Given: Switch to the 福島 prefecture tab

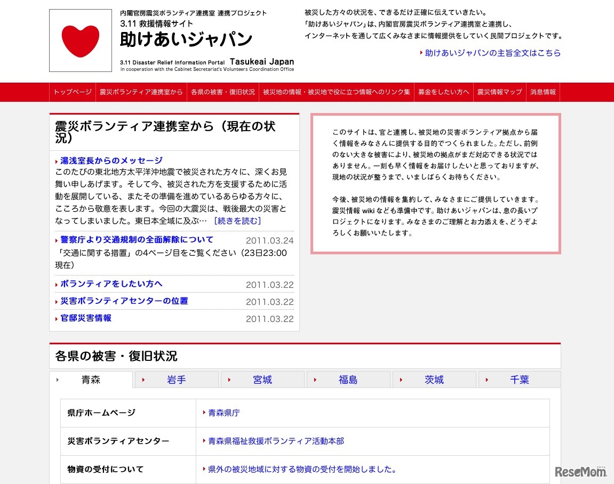Looking at the screenshot, I should tap(348, 380).
